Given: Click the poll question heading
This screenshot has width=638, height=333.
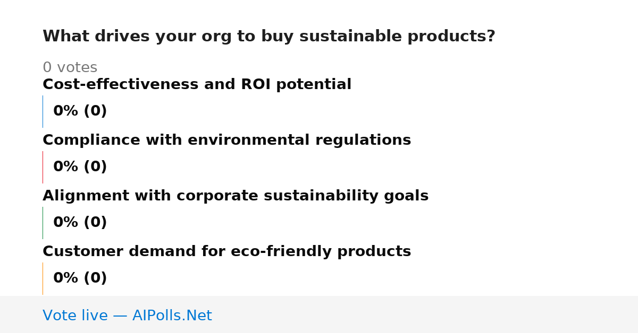Looking at the screenshot, I should (269, 37).
